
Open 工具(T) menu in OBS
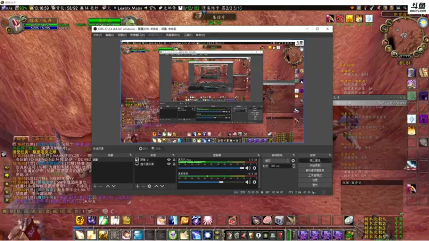pyautogui.click(x=188, y=35)
